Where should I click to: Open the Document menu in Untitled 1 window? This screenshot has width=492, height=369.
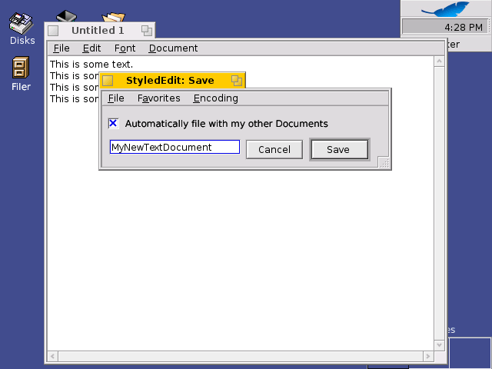[173, 48]
